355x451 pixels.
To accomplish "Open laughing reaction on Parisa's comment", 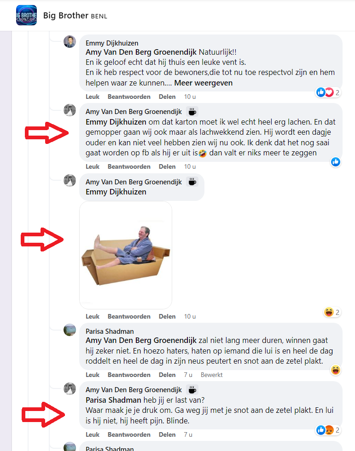I will click(335, 370).
